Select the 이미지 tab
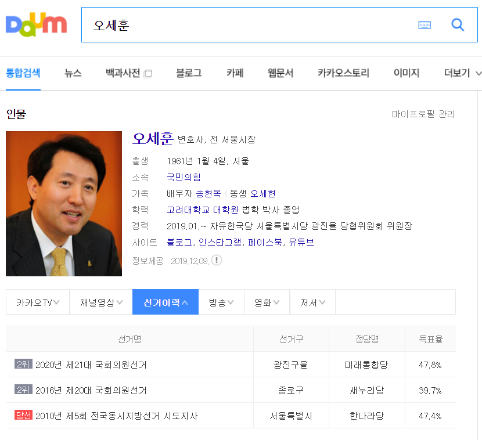The width and height of the screenshot is (482, 440). (x=407, y=73)
